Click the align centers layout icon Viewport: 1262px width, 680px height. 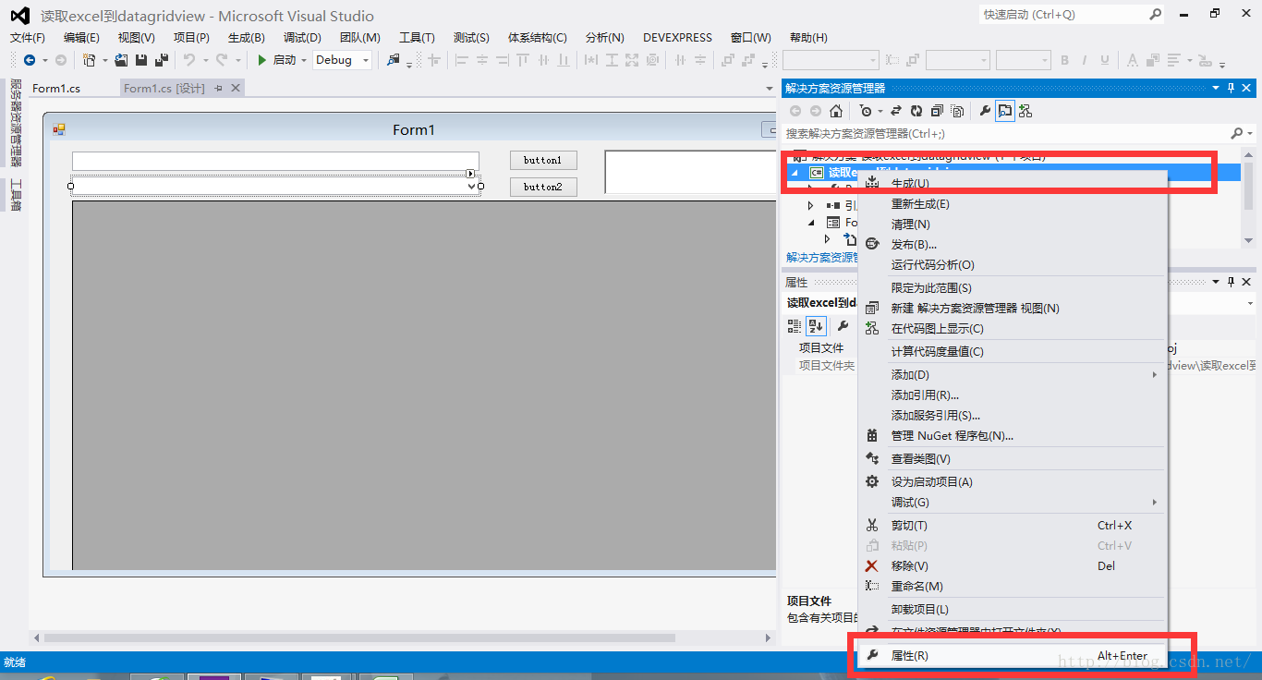point(481,60)
